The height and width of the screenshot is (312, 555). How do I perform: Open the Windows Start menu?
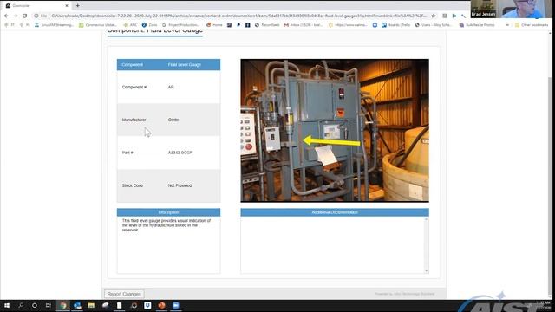click(x=7, y=305)
